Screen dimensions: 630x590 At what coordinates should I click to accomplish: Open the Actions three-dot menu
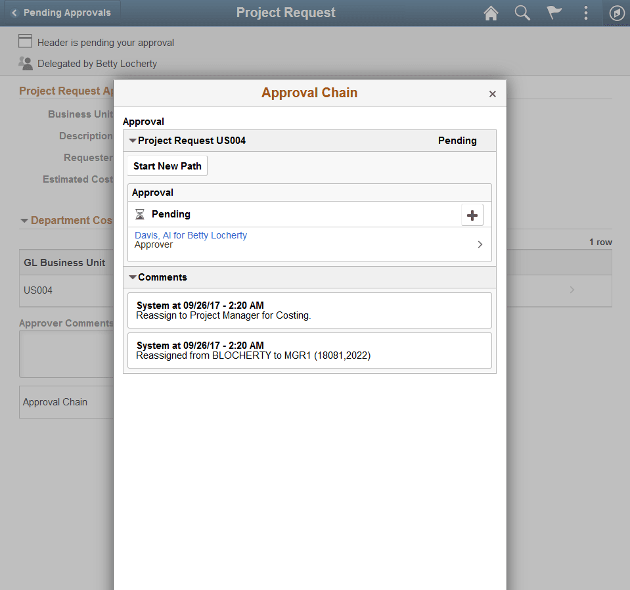point(585,13)
